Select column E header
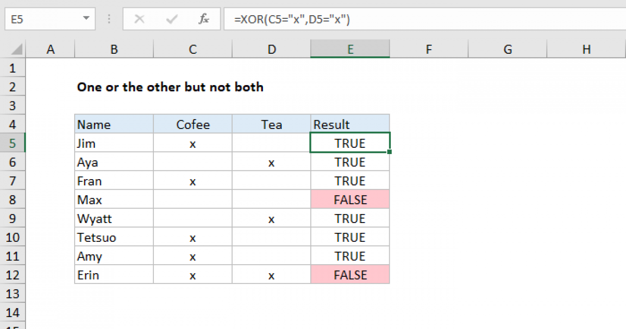This screenshot has height=329, width=626. click(350, 50)
